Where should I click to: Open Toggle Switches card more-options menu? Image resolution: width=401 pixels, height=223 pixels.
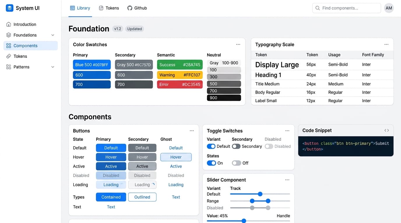(x=287, y=131)
